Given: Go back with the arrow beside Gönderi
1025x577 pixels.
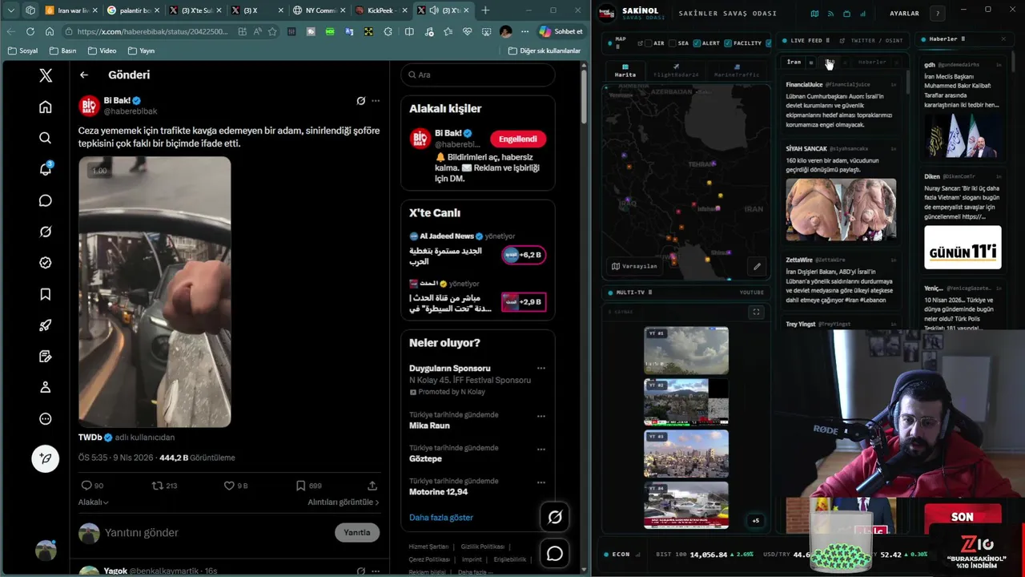Looking at the screenshot, I should [84, 75].
